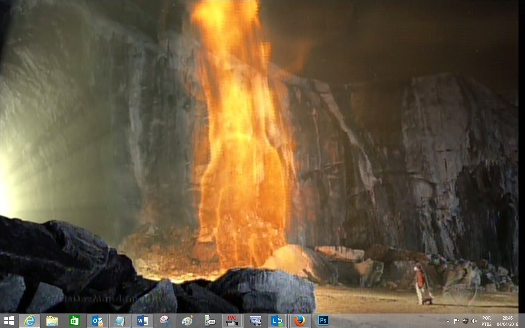This screenshot has width=525, height=328.
Task: Open the TVG camera application
Action: click(232, 321)
